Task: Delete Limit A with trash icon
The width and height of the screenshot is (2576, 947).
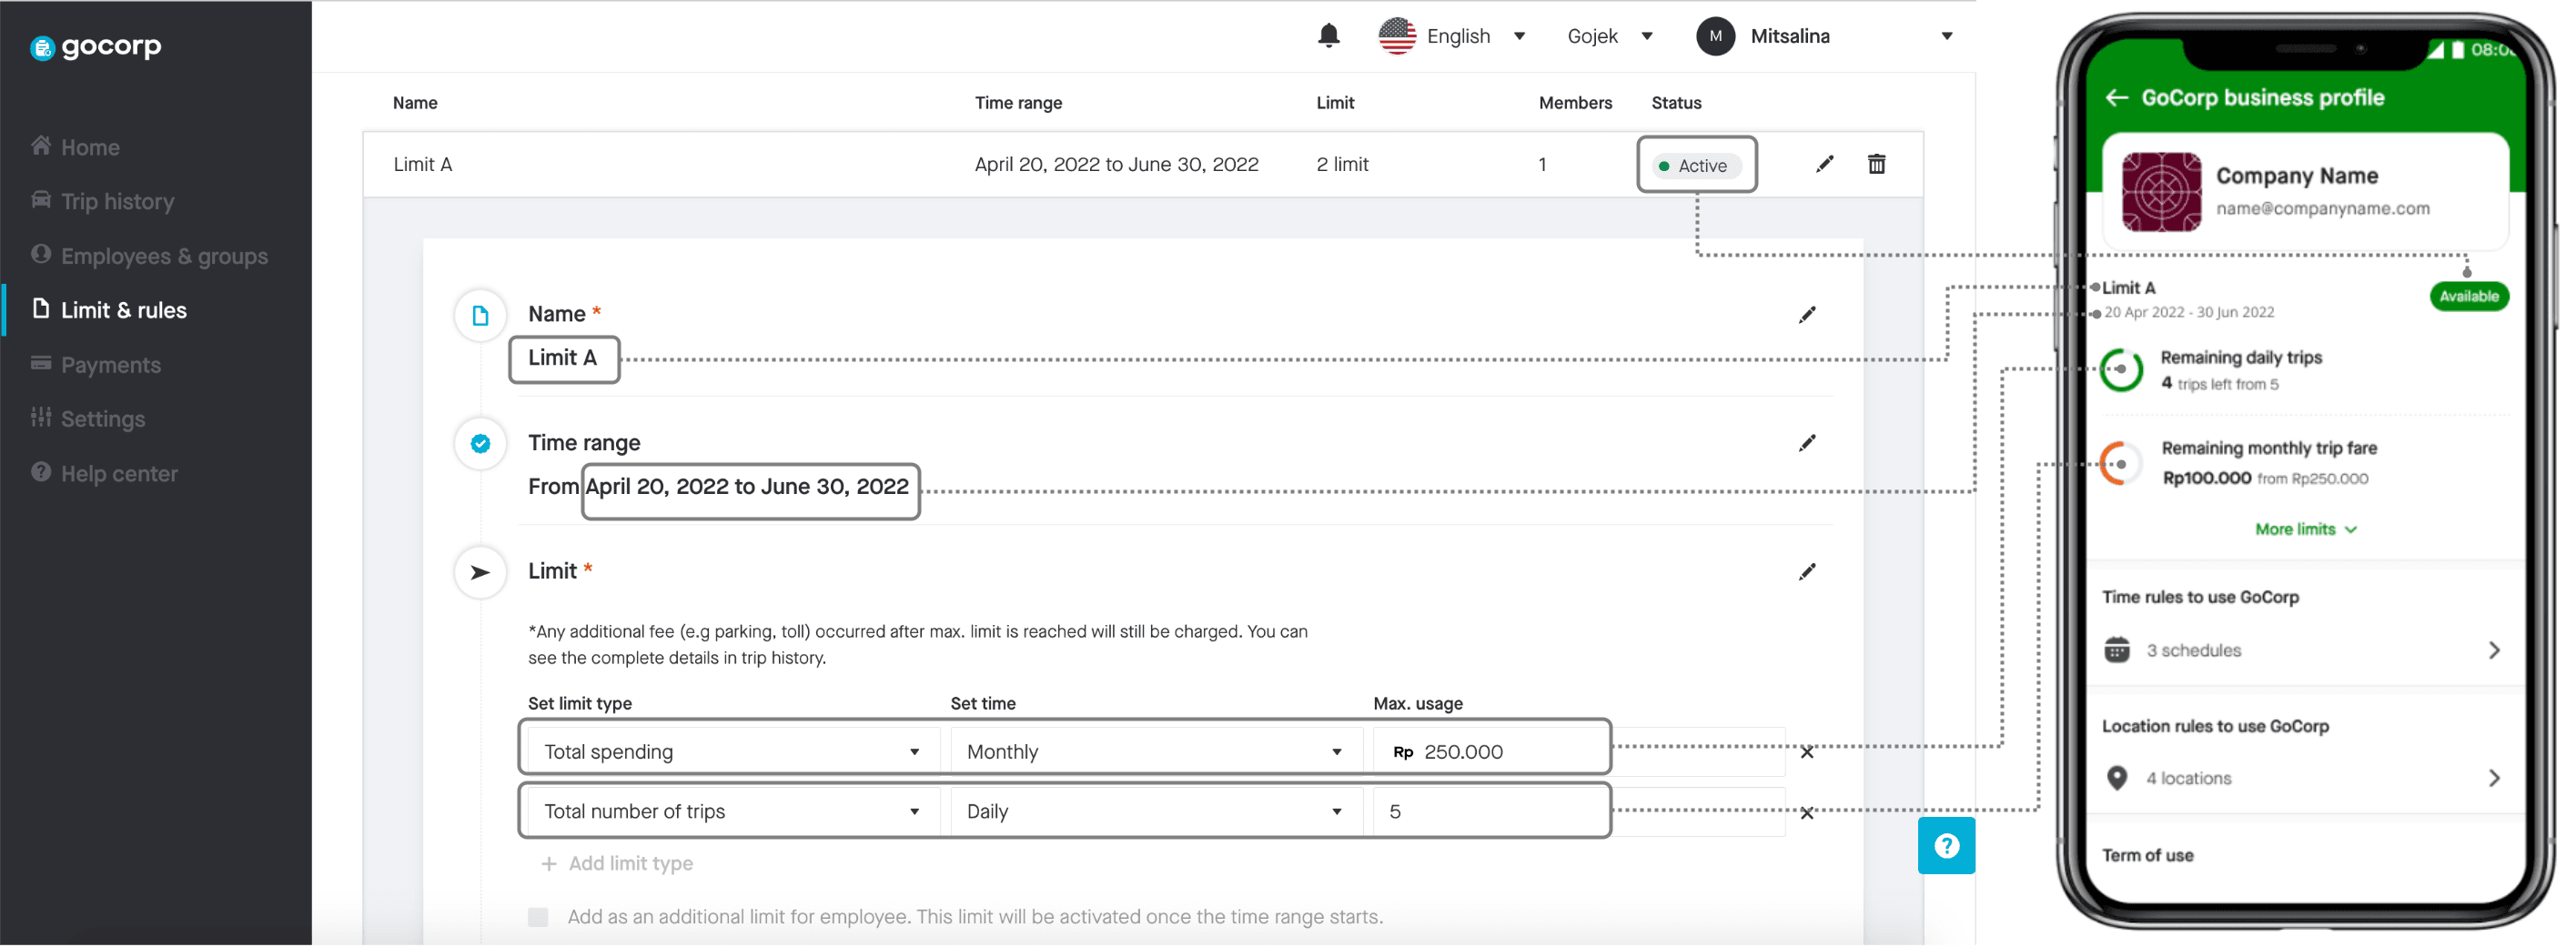Action: pos(1876,164)
